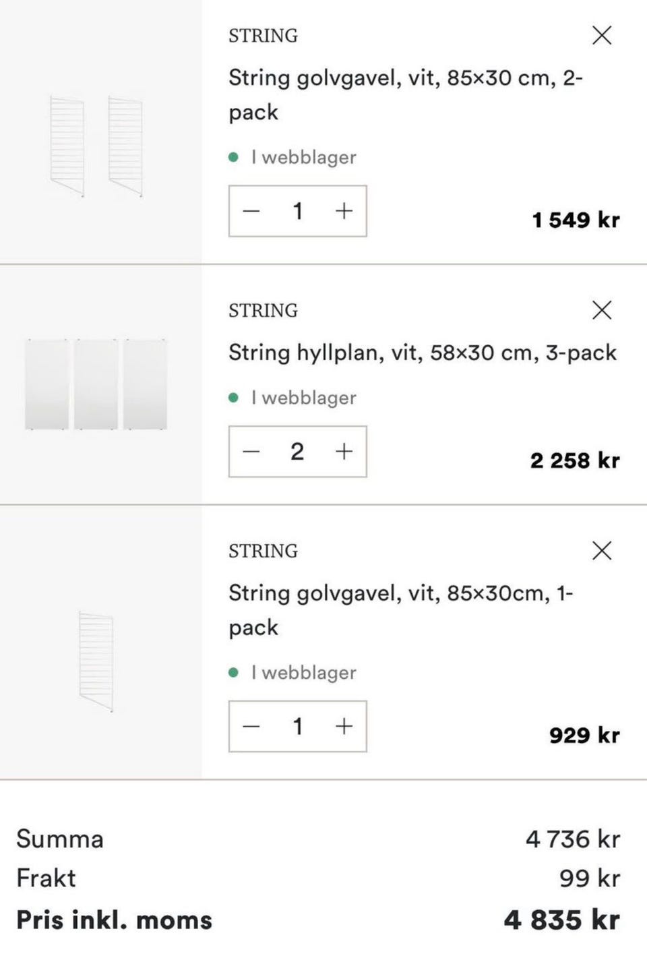This screenshot has height=962, width=647.
Task: Remove the String hyllplan 3-pack item
Action: point(602,310)
